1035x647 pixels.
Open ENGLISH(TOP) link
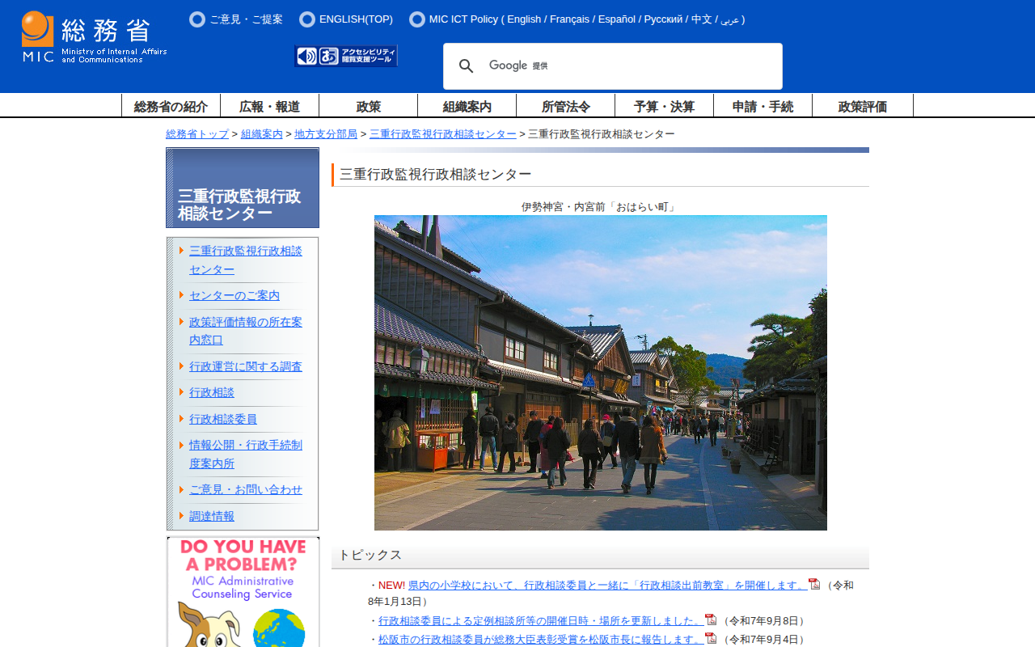(356, 19)
